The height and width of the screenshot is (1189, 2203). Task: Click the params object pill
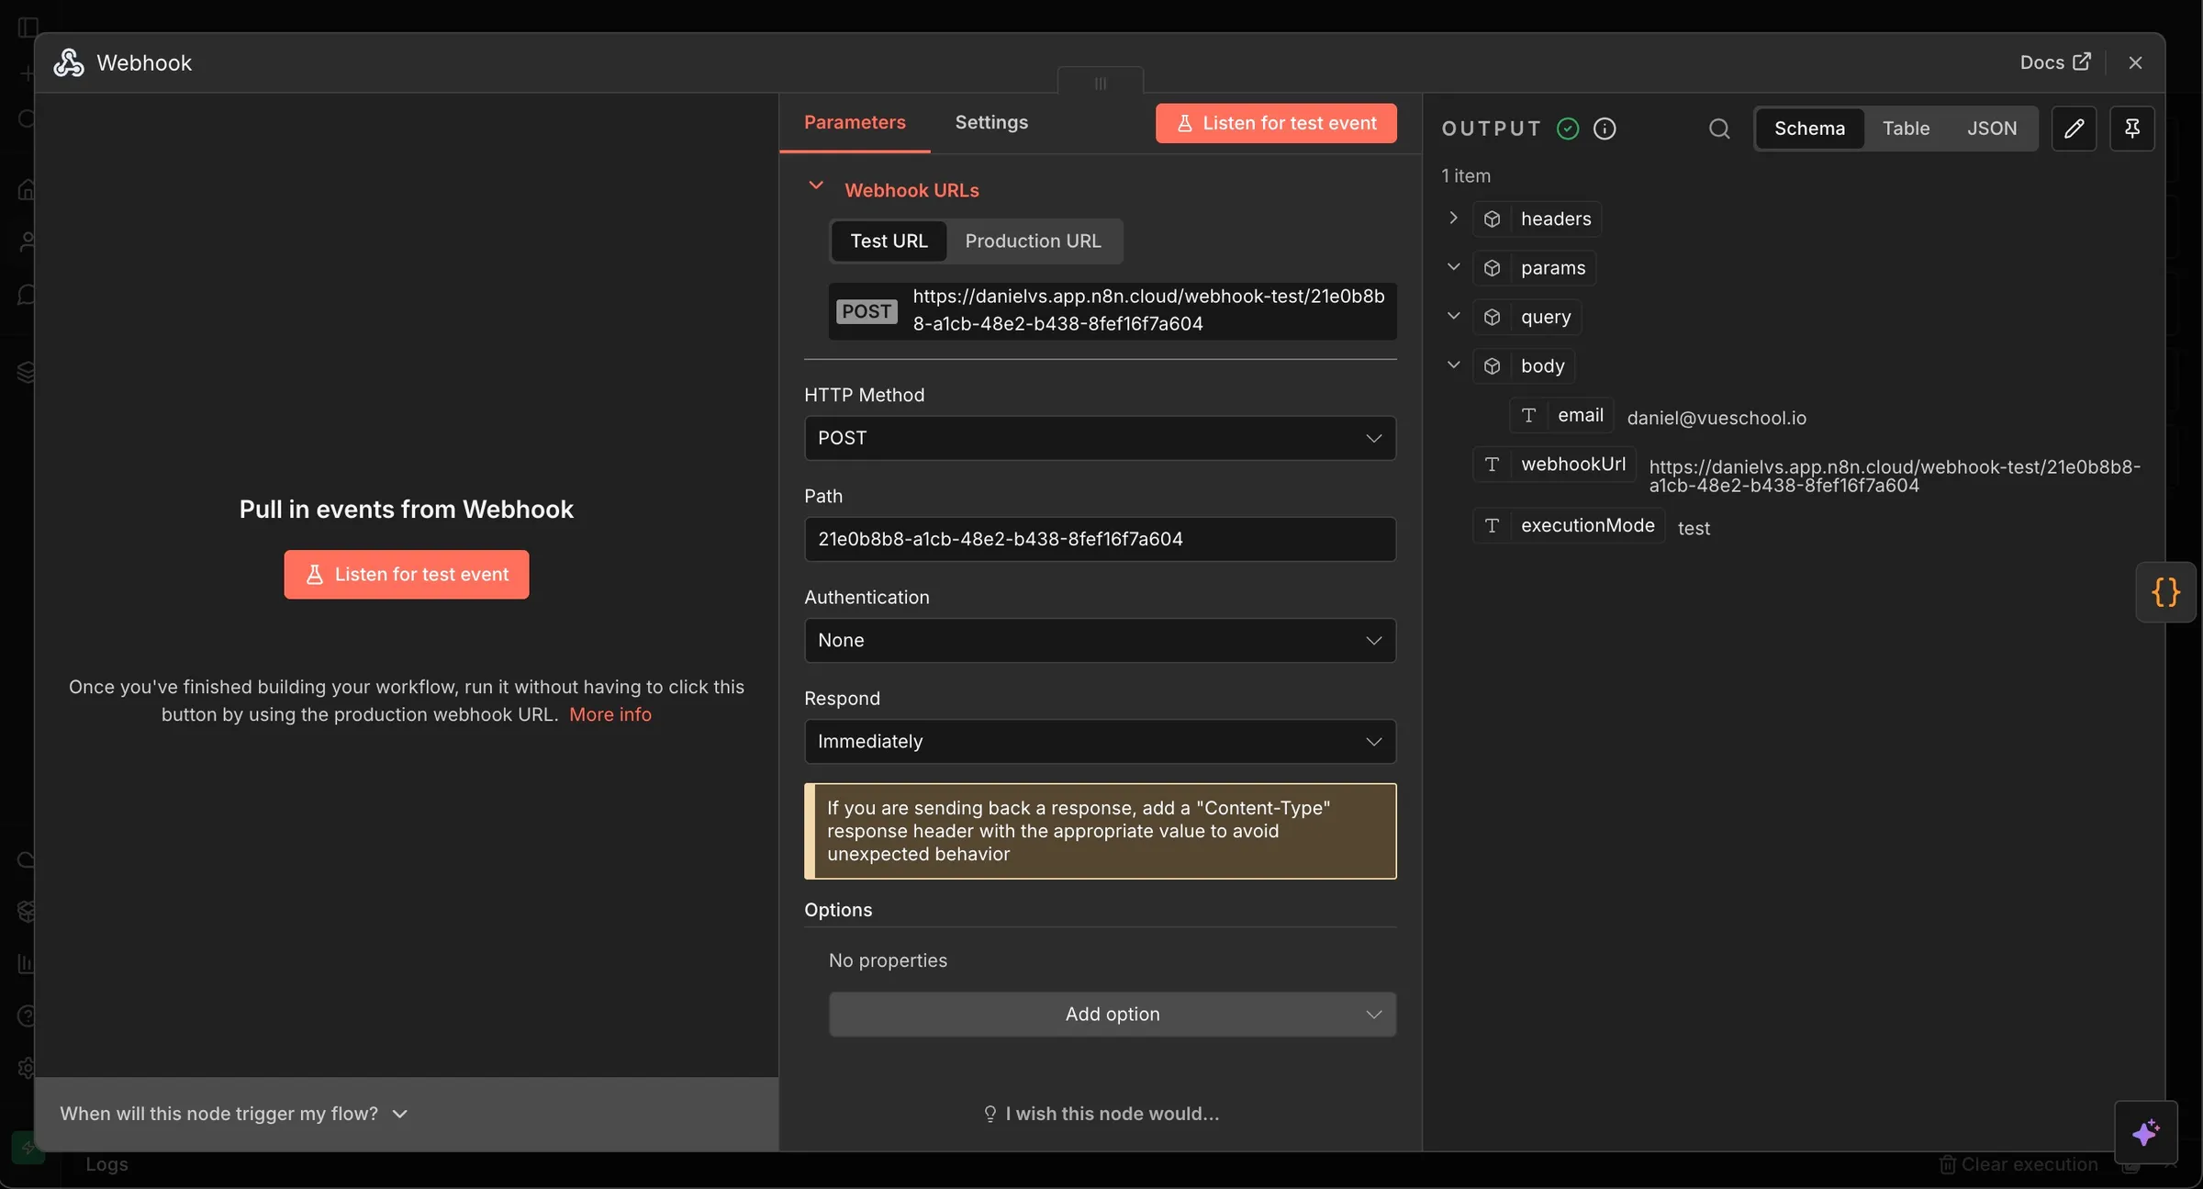1534,268
